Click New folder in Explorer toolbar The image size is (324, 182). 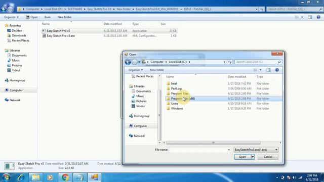(x=64, y=17)
